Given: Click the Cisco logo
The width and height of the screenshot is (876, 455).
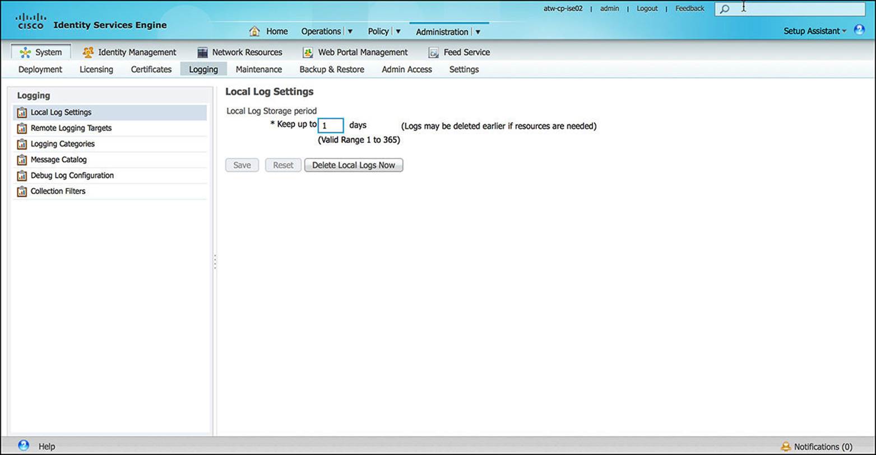Looking at the screenshot, I should coord(31,21).
